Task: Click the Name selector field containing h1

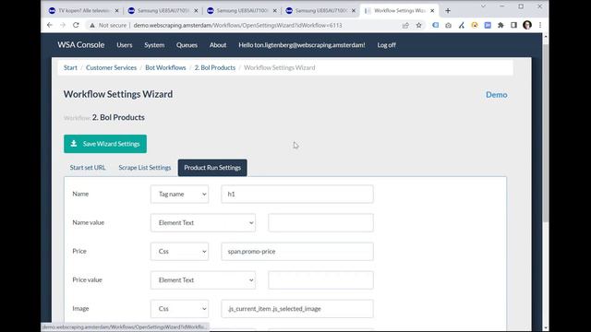Action: click(297, 195)
